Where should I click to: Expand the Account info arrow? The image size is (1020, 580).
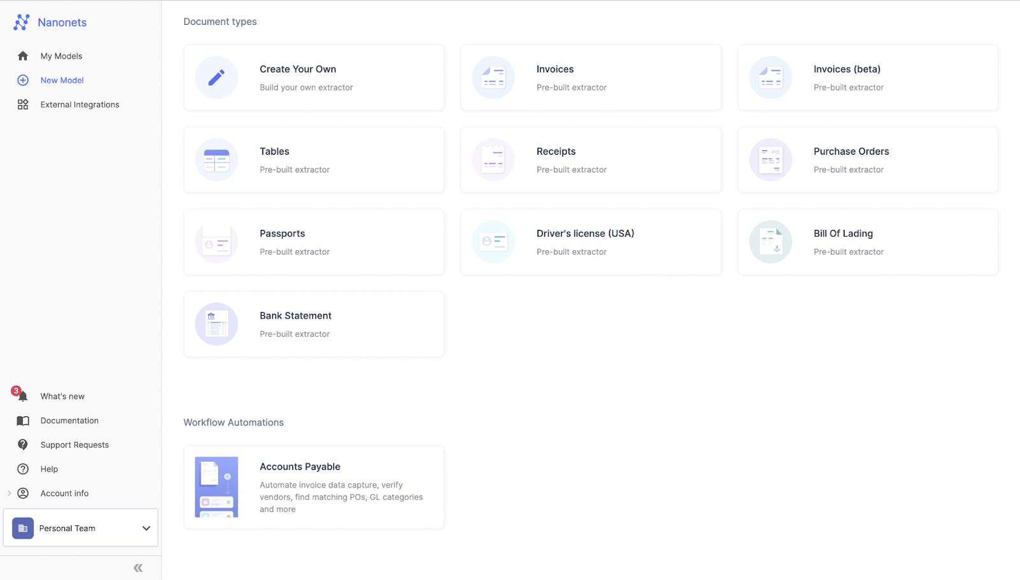(x=9, y=493)
